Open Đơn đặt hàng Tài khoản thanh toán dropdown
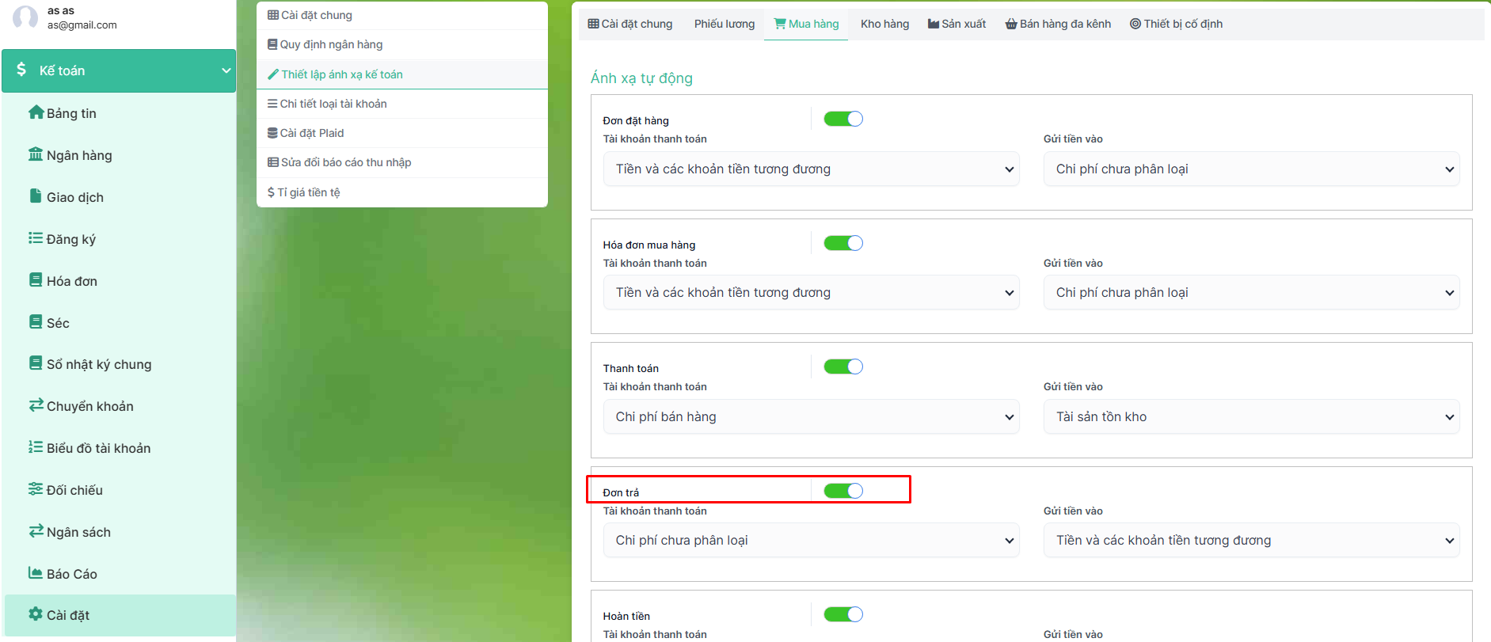The width and height of the screenshot is (1491, 642). click(x=811, y=169)
